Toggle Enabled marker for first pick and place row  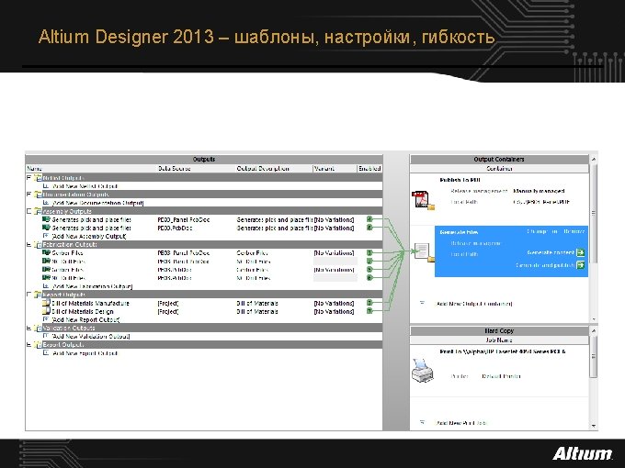point(369,219)
